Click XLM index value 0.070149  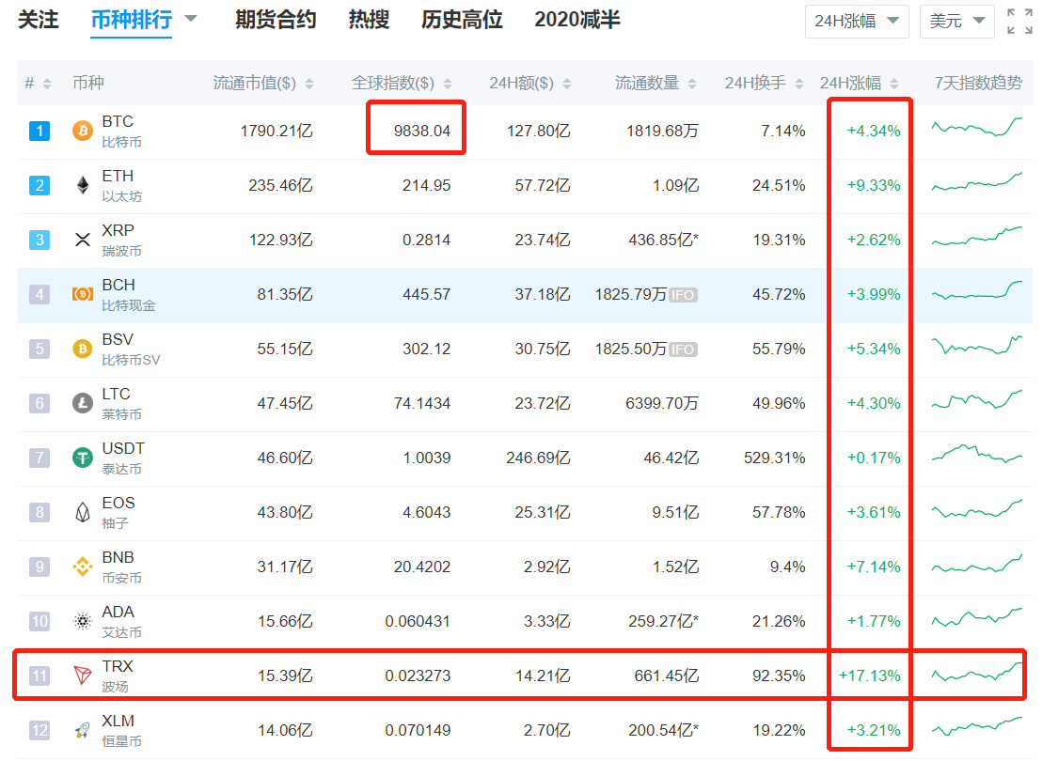click(418, 731)
